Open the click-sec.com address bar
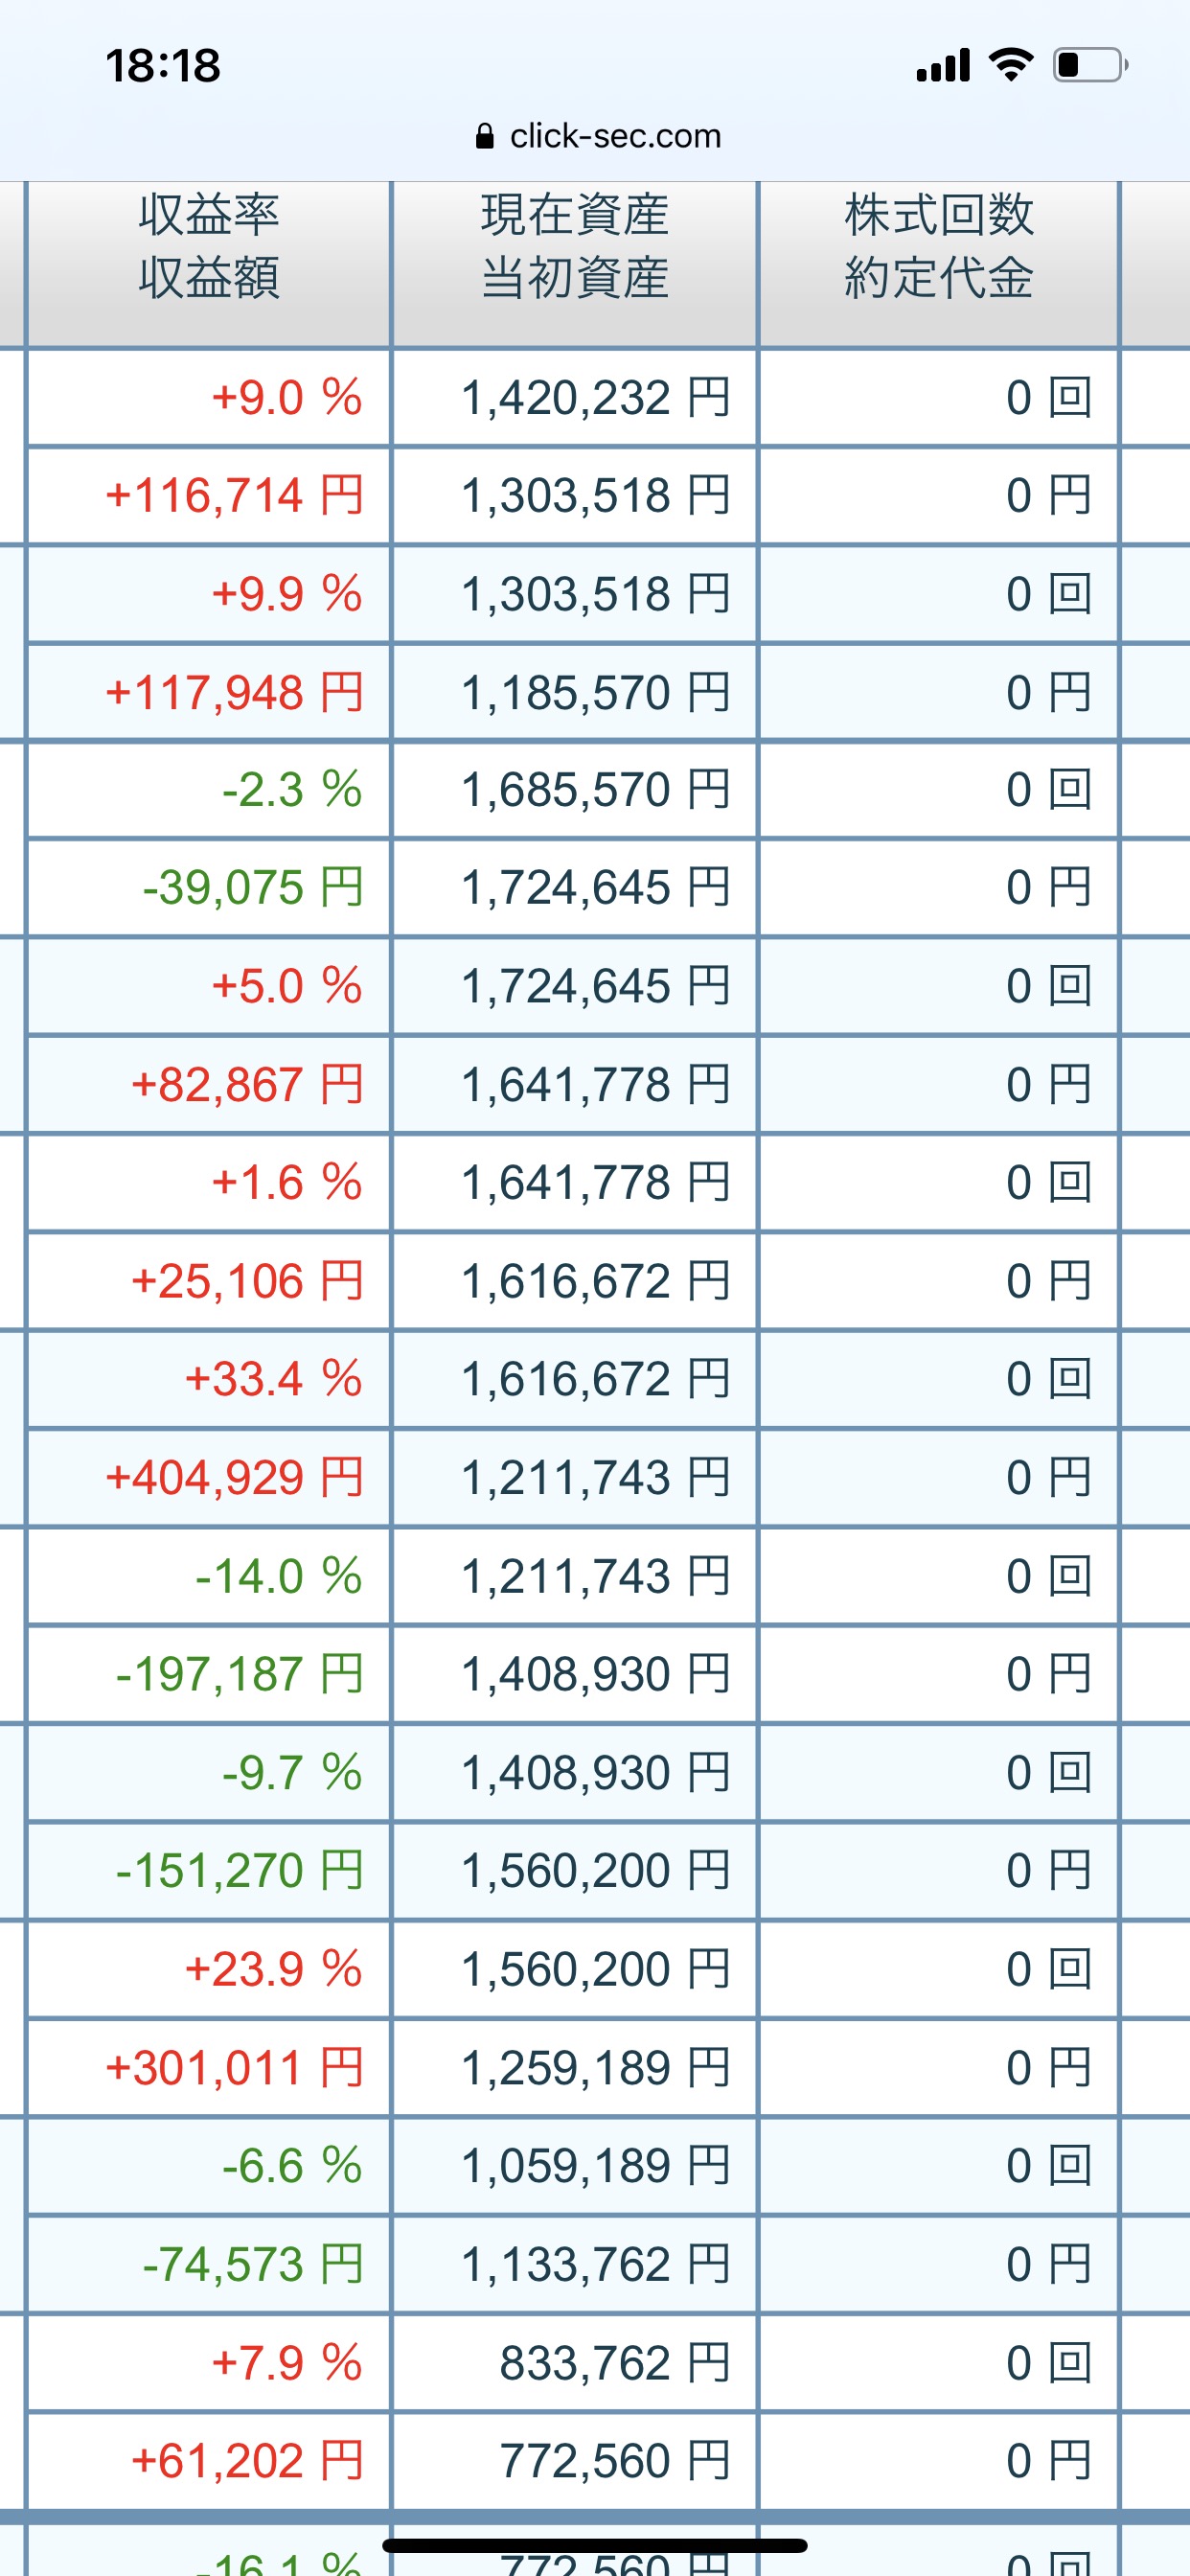This screenshot has width=1190, height=2576. [614, 136]
